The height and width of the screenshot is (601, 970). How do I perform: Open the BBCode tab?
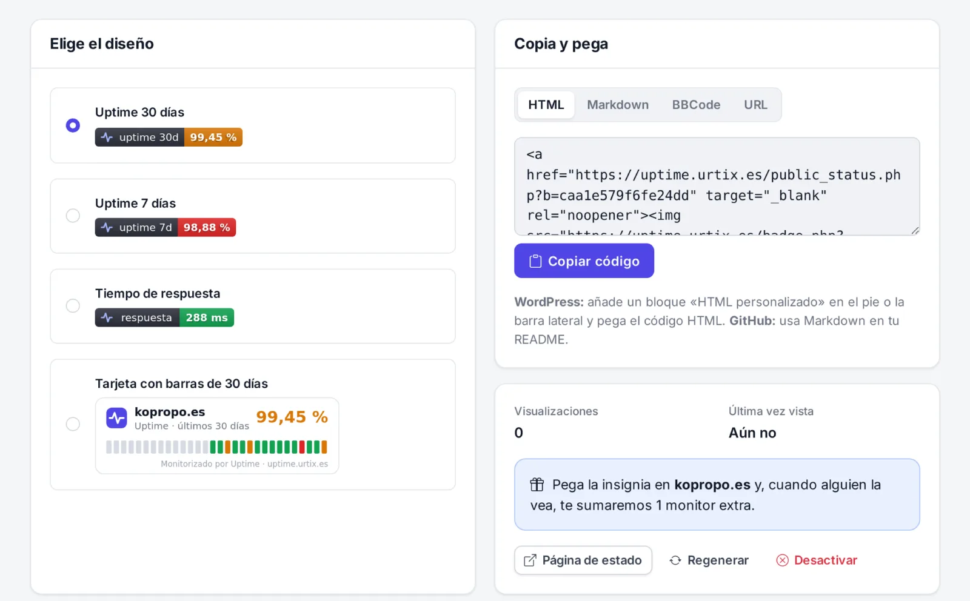(x=696, y=105)
